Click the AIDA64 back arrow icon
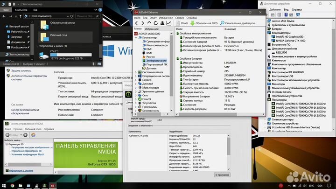This screenshot has width=336, height=189. point(137,23)
